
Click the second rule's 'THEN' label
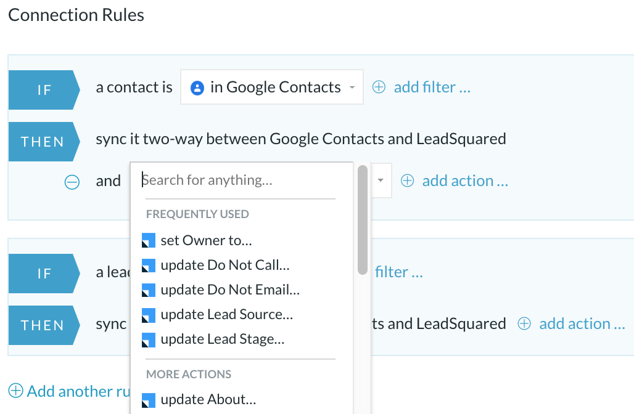tap(43, 325)
